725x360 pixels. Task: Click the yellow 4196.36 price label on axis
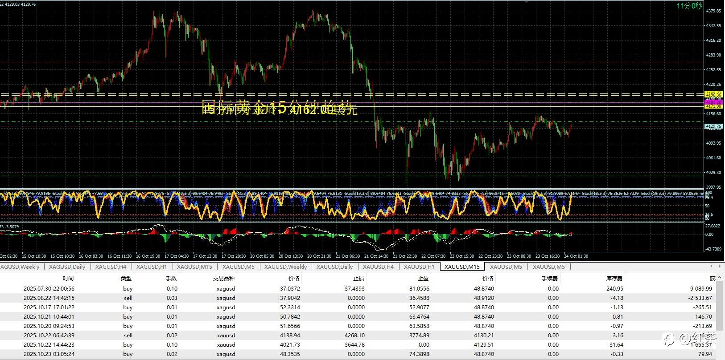click(x=713, y=94)
